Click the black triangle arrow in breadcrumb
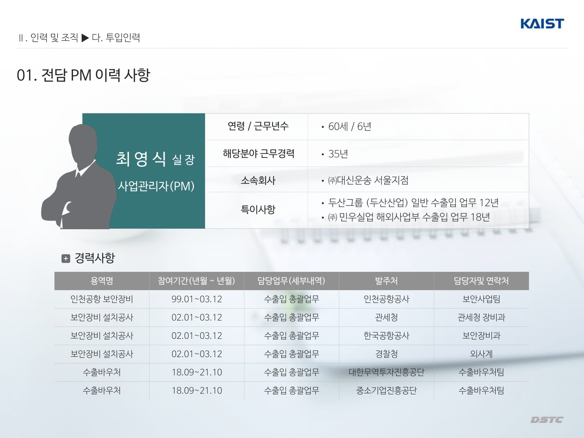This screenshot has width=584, height=438. pos(85,38)
